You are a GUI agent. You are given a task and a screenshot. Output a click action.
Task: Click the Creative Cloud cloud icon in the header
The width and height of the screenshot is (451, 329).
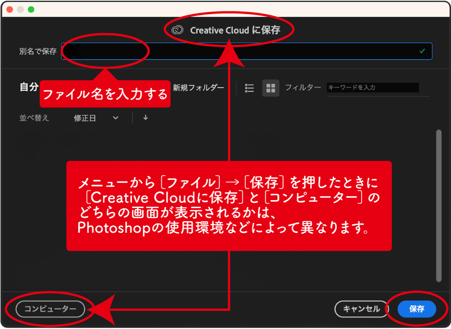point(178,29)
